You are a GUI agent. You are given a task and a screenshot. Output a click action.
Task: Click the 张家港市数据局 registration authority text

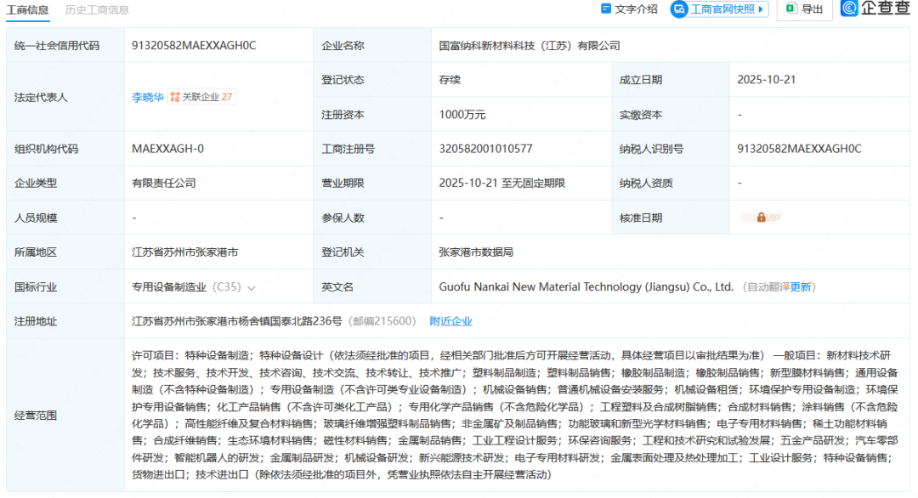click(475, 252)
